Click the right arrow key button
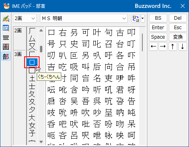Viewport: 189px width, 147px height. point(163,47)
